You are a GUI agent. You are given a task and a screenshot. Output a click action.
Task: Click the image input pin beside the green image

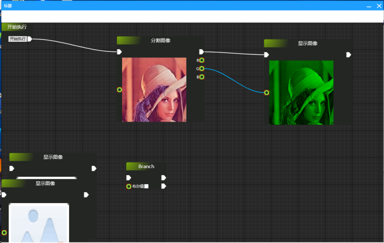point(267,93)
